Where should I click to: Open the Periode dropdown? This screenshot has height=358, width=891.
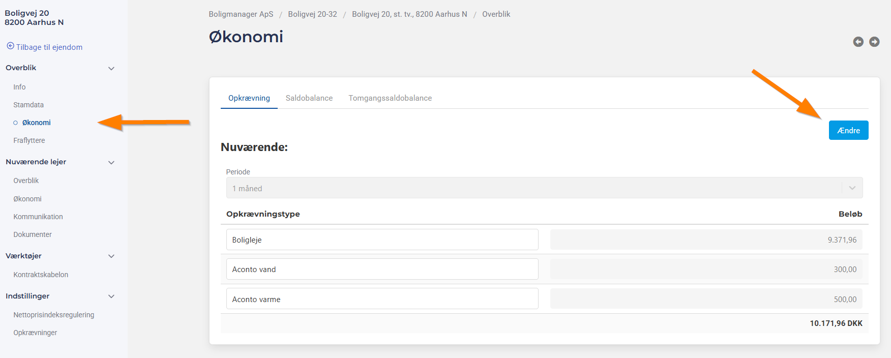544,188
